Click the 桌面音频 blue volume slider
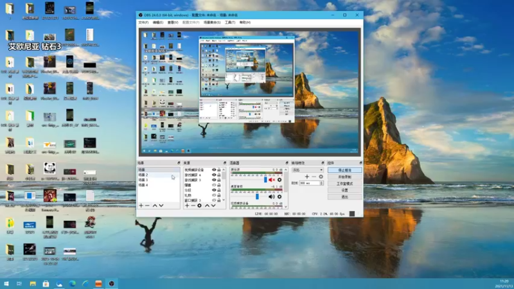 pos(257,197)
